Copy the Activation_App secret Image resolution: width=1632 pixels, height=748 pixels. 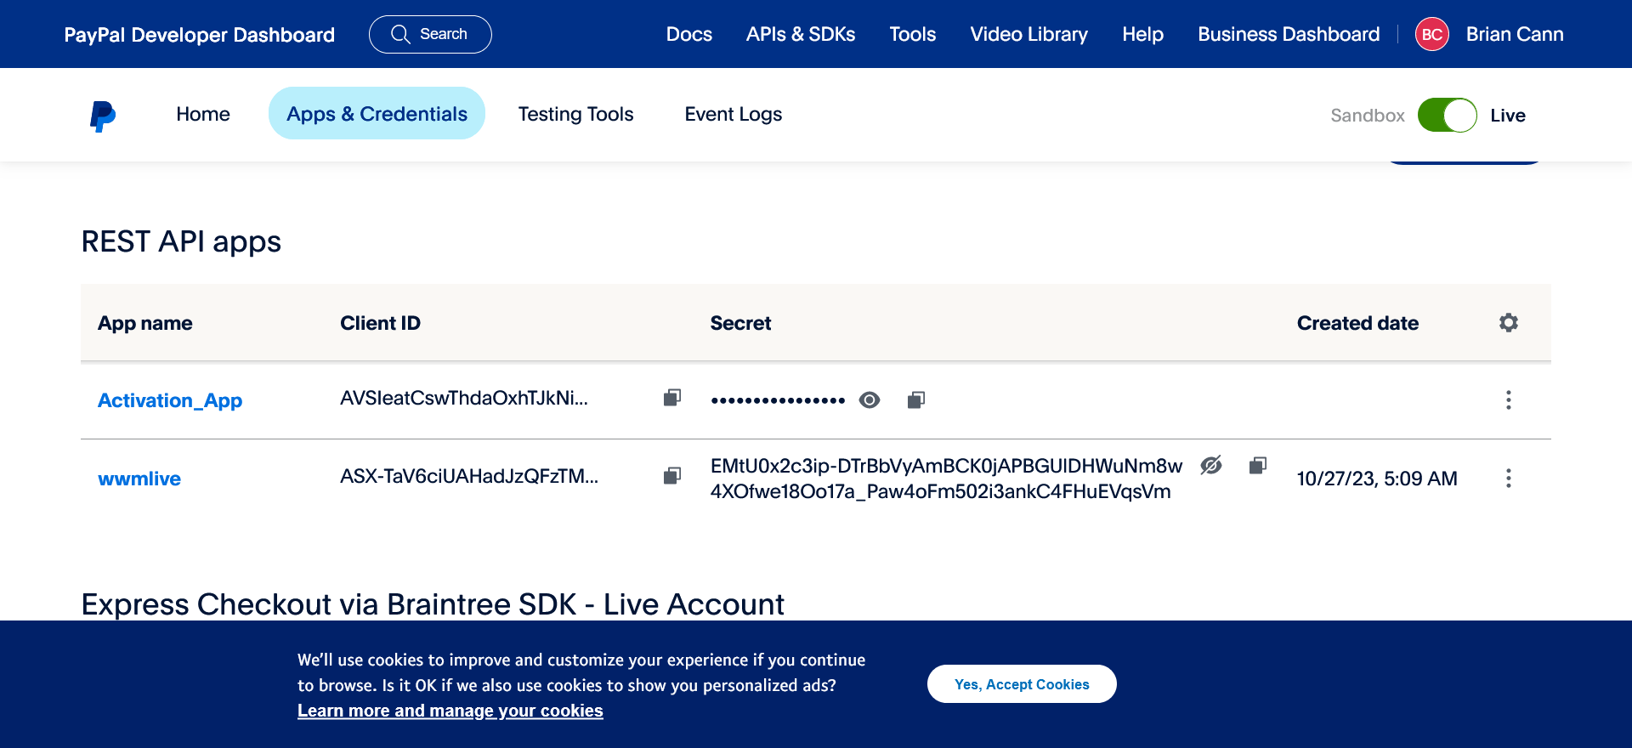coord(915,399)
